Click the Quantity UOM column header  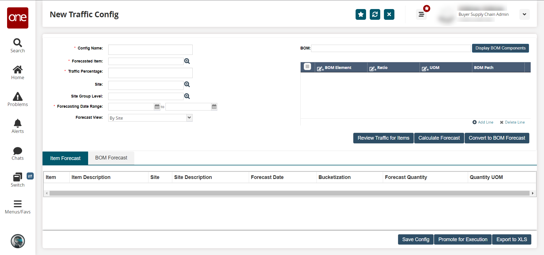coord(502,177)
